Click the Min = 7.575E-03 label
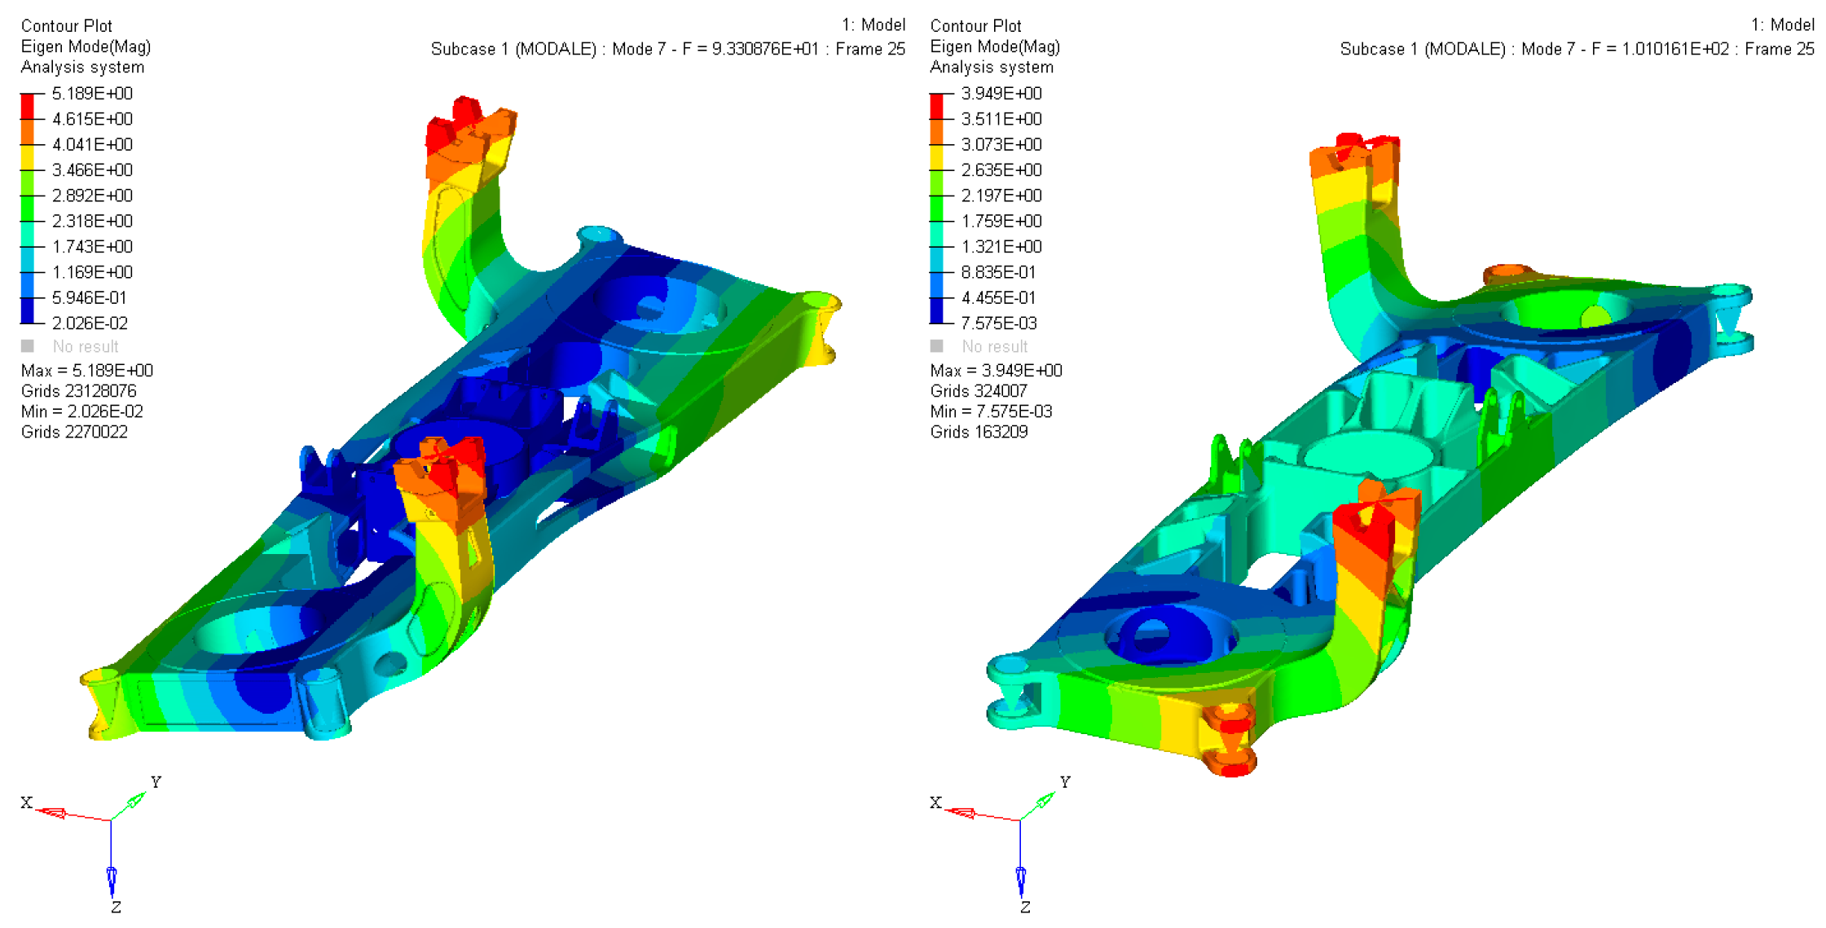 991,411
